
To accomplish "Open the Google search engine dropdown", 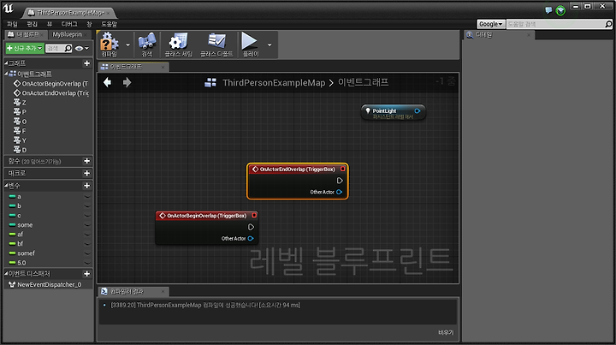I will click(491, 24).
